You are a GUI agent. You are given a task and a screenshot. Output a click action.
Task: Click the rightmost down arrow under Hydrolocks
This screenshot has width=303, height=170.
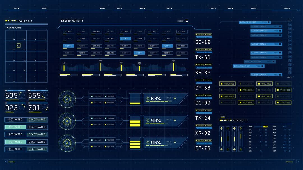tap(241, 149)
